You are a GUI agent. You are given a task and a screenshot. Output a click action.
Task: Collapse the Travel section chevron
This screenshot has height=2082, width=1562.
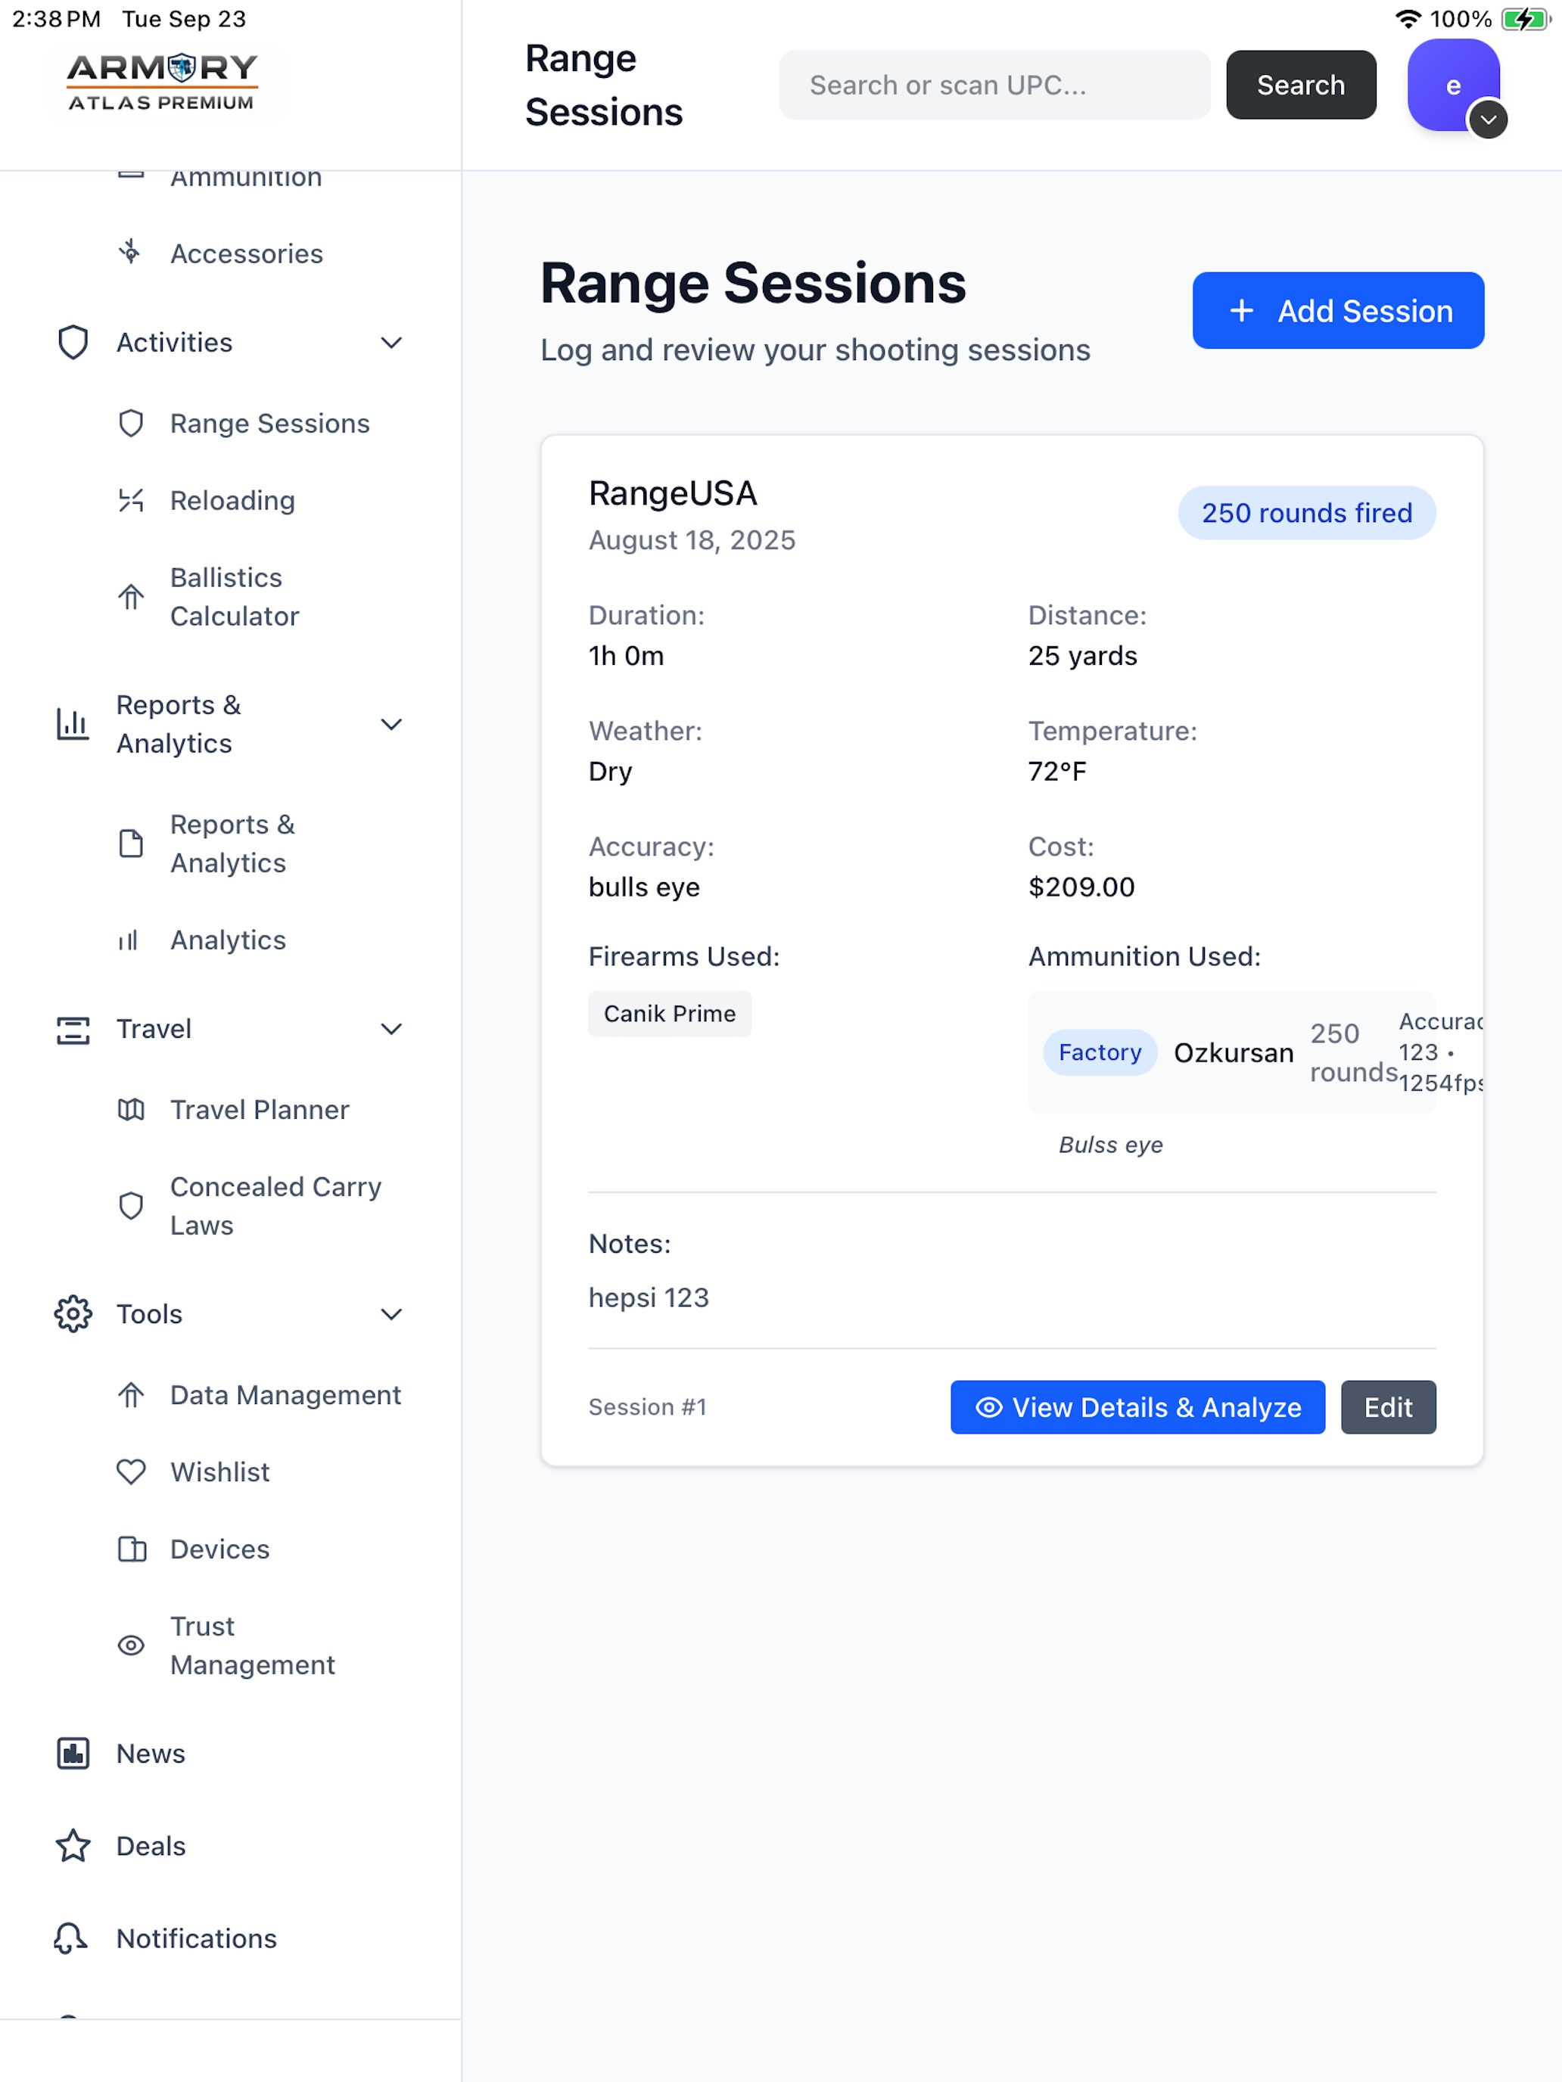tap(392, 1029)
